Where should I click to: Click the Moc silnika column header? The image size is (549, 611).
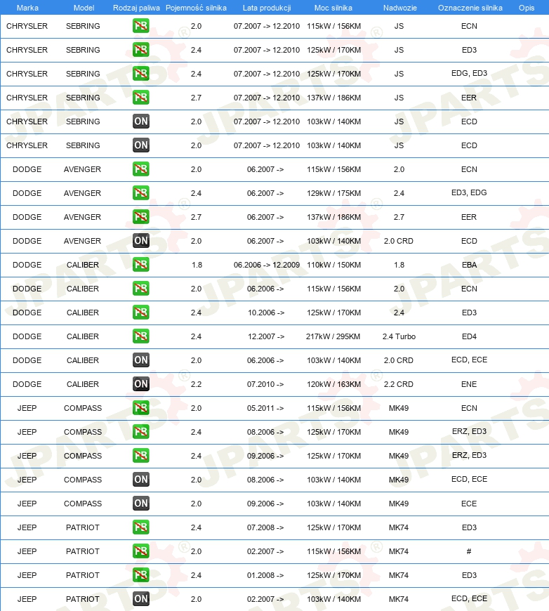pyautogui.click(x=333, y=8)
